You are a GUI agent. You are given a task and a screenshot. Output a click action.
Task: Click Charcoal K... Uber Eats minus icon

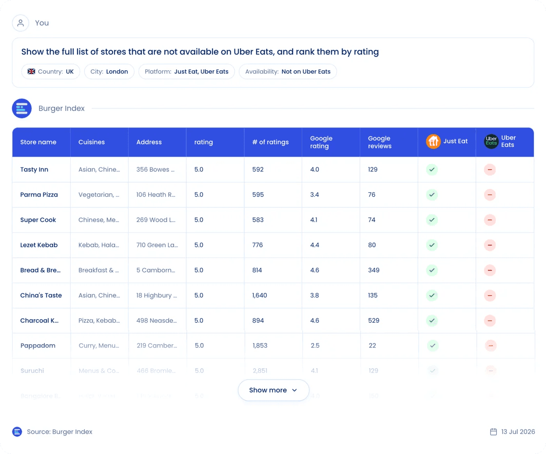point(490,320)
